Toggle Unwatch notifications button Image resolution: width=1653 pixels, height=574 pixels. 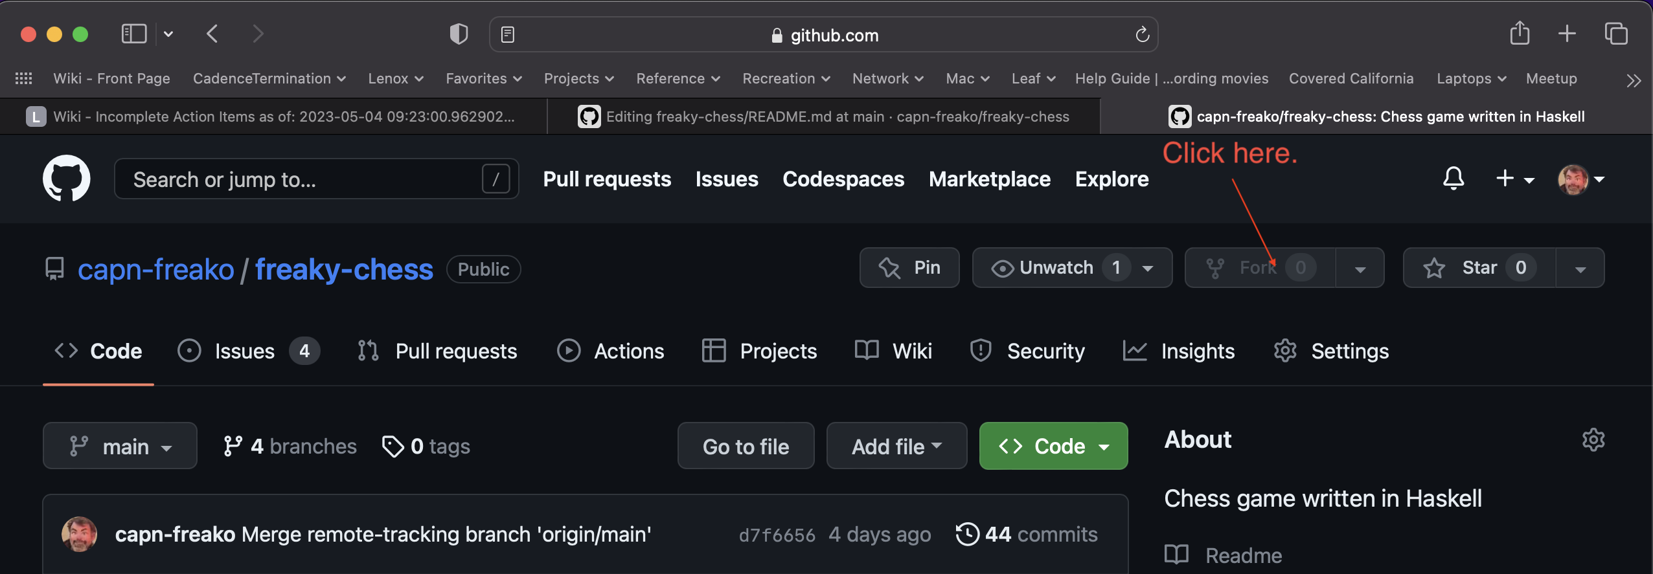[x=1072, y=267]
